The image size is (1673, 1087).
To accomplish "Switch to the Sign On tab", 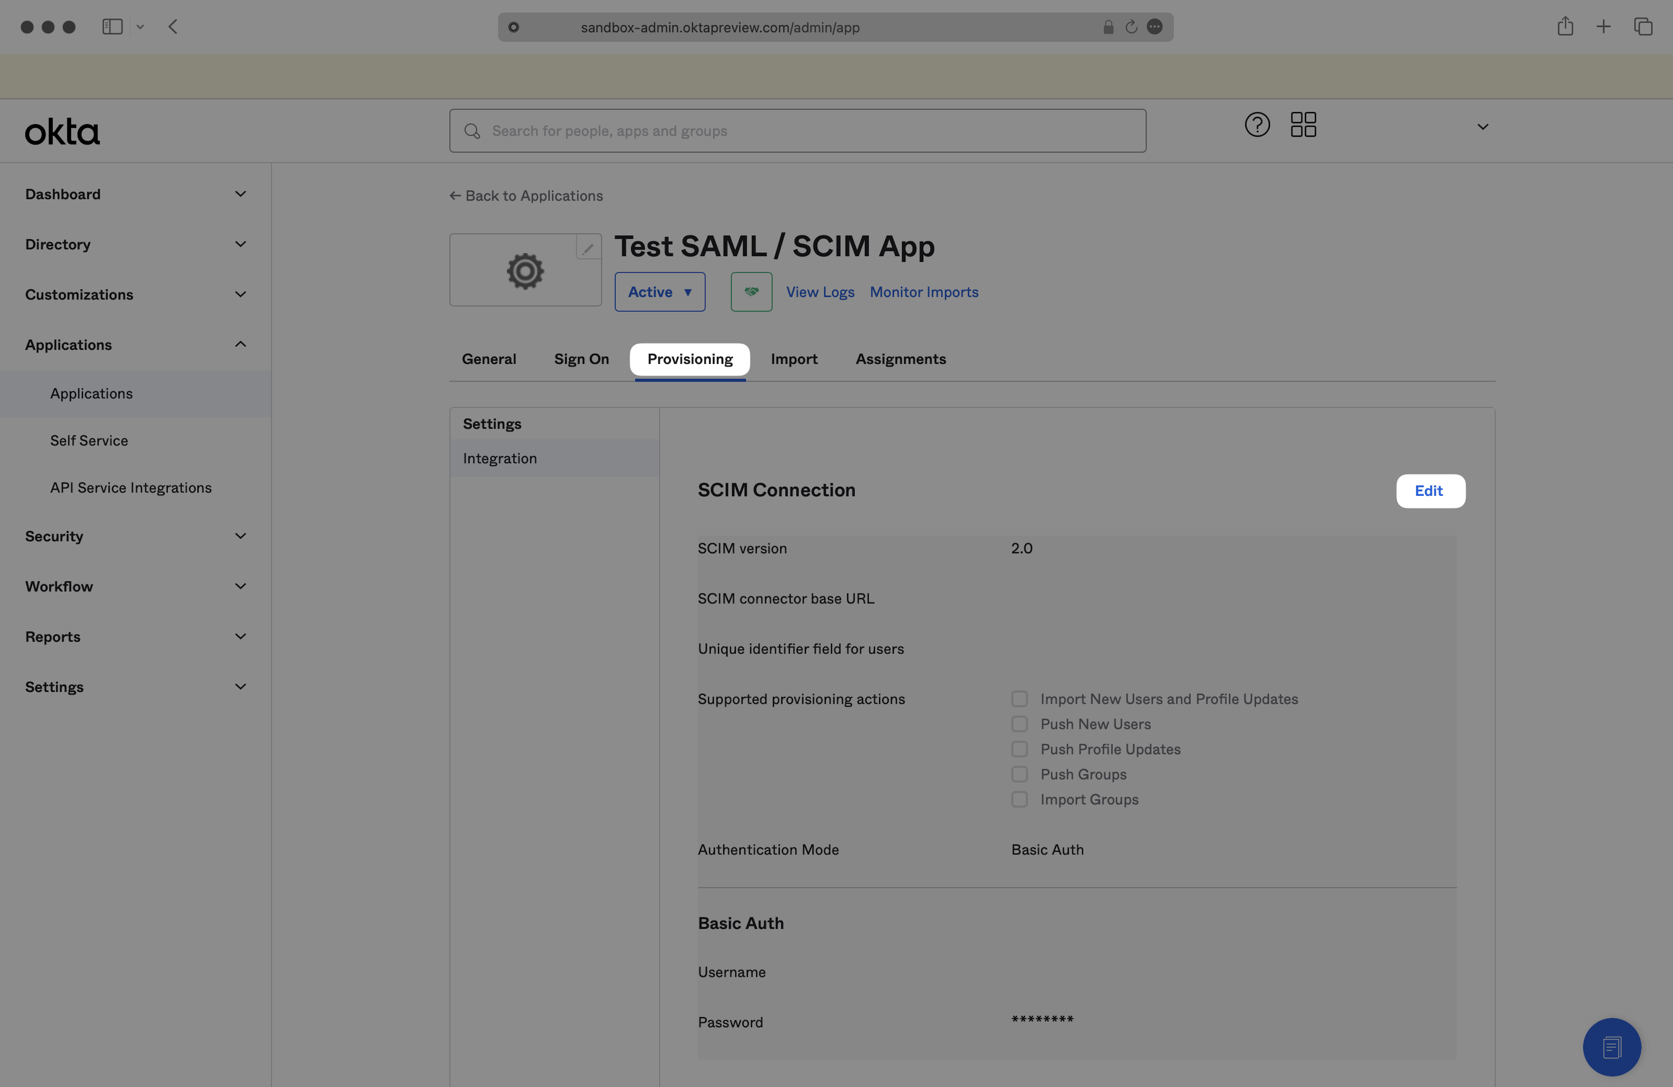I will [581, 359].
